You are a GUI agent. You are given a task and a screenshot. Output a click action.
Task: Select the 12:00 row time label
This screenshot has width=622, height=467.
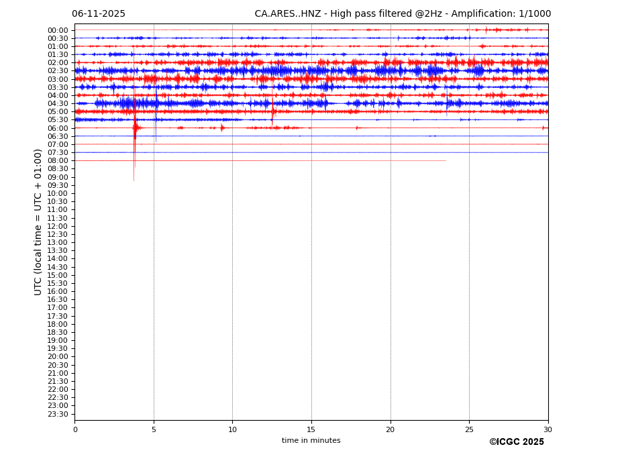[x=58, y=226]
